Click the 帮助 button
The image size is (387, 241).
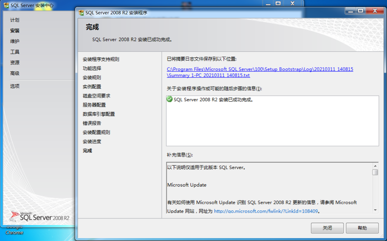click(362, 228)
